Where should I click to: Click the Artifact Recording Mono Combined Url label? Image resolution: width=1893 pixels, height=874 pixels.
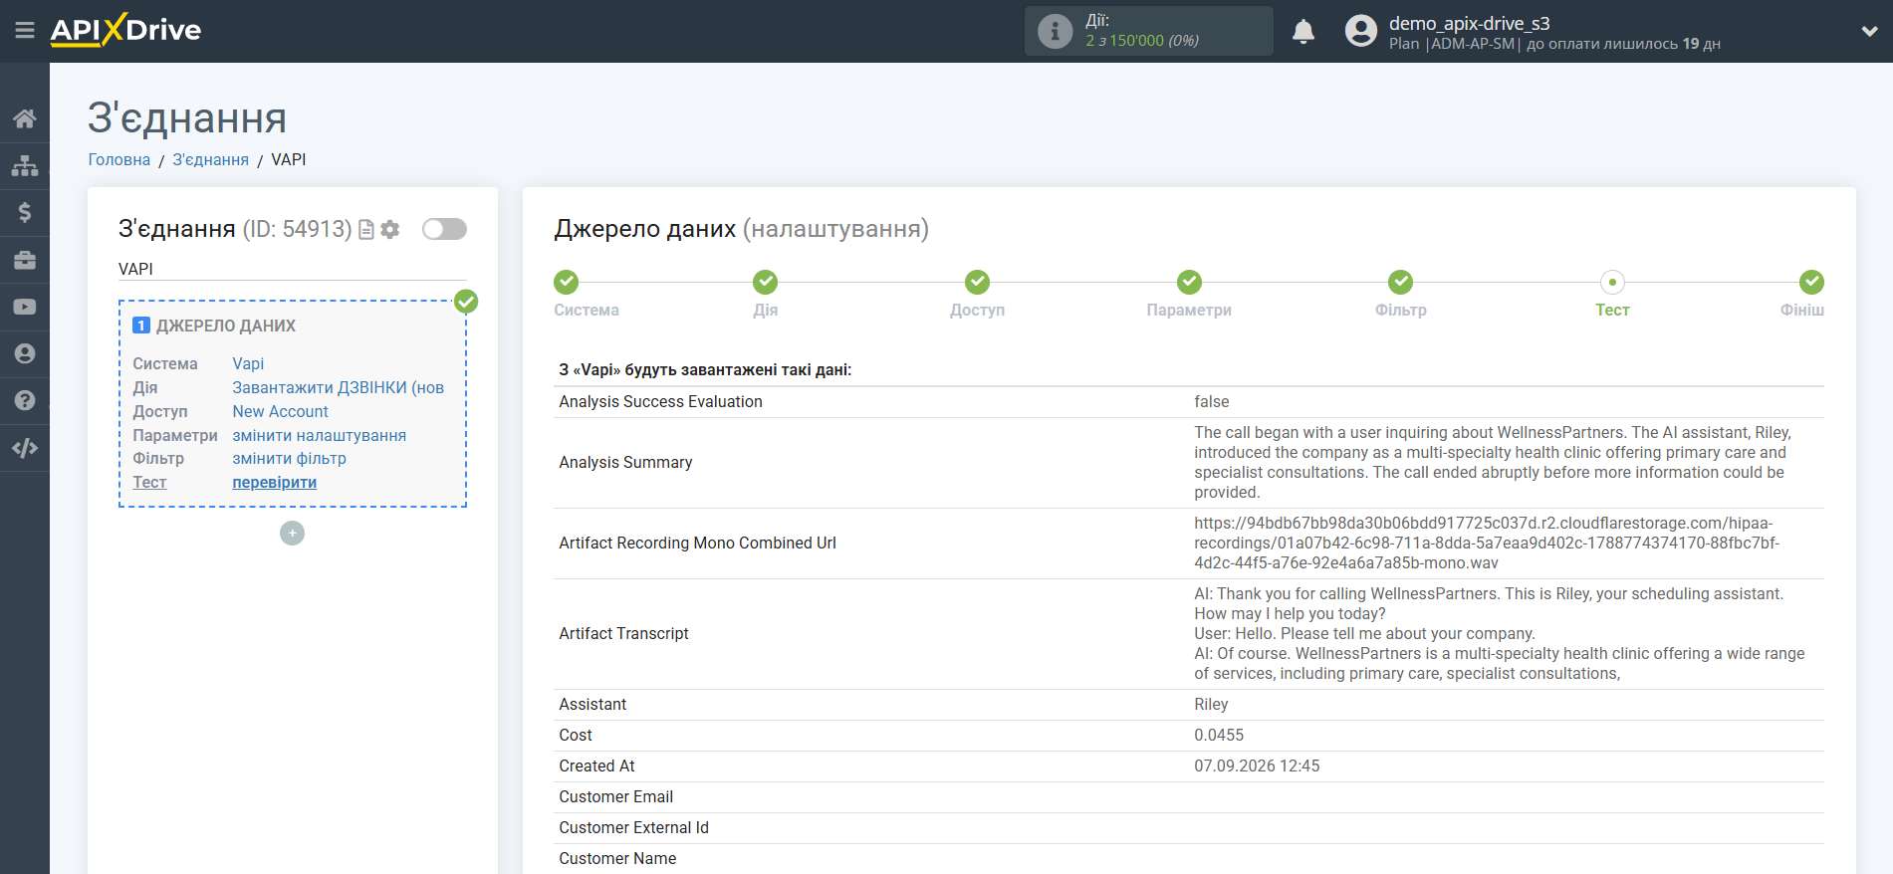(697, 543)
